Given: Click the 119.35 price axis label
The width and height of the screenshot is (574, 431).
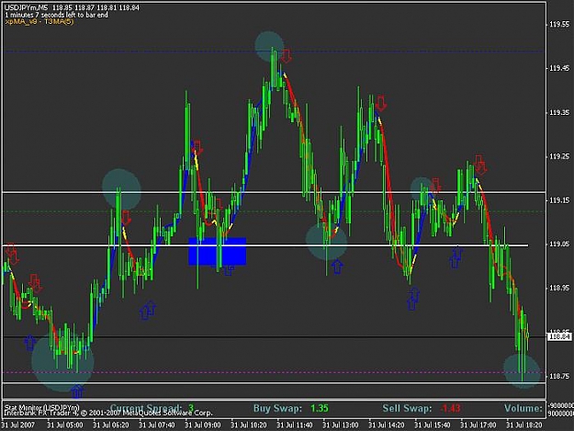Looking at the screenshot, I should pyautogui.click(x=559, y=112).
